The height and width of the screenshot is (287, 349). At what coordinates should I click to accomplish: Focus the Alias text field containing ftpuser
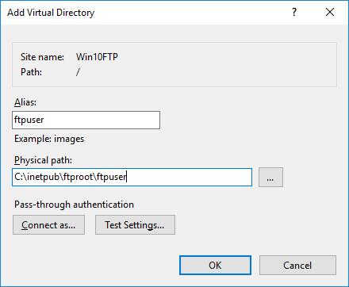[86, 120]
